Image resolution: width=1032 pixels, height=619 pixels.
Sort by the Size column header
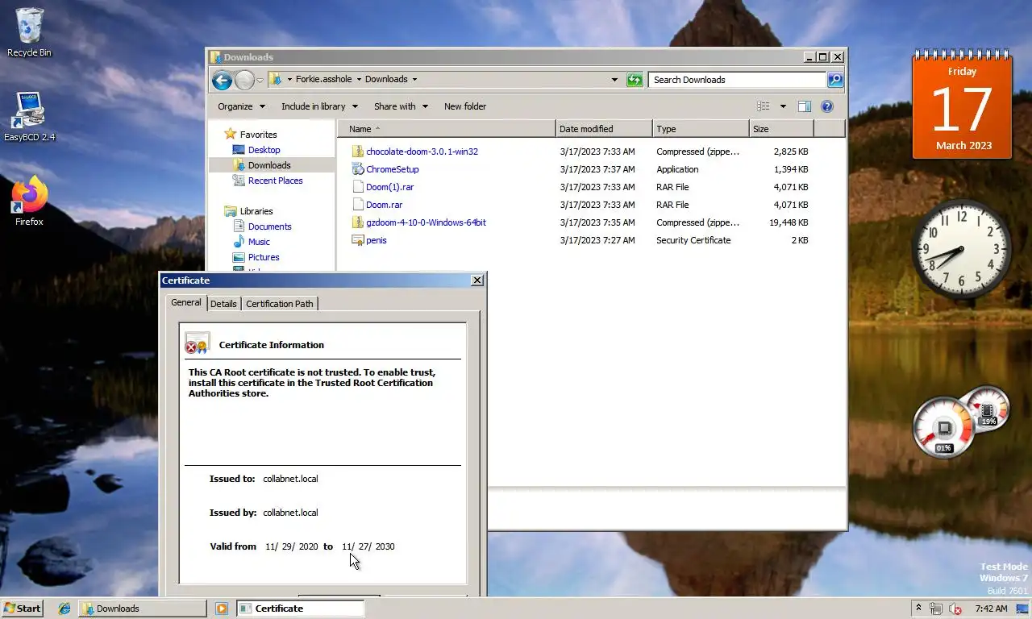click(781, 129)
